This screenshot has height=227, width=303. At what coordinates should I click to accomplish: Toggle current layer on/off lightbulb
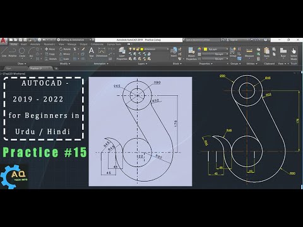131,49
